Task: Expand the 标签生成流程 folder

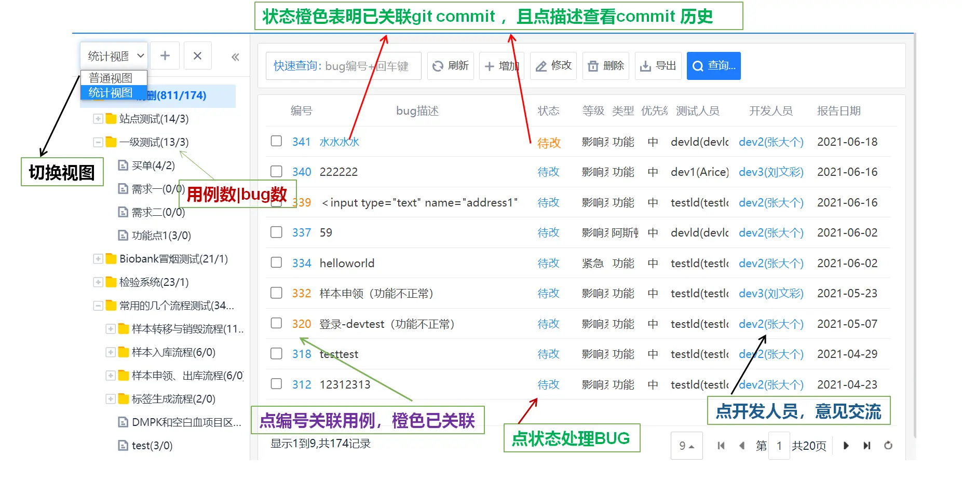Action: pyautogui.click(x=110, y=399)
